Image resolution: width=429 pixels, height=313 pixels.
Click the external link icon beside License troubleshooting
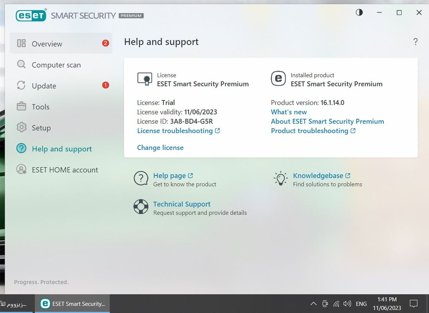(x=217, y=131)
